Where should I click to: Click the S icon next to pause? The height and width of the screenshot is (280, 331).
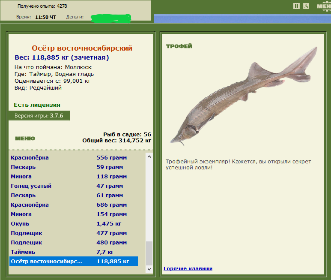(306, 6)
